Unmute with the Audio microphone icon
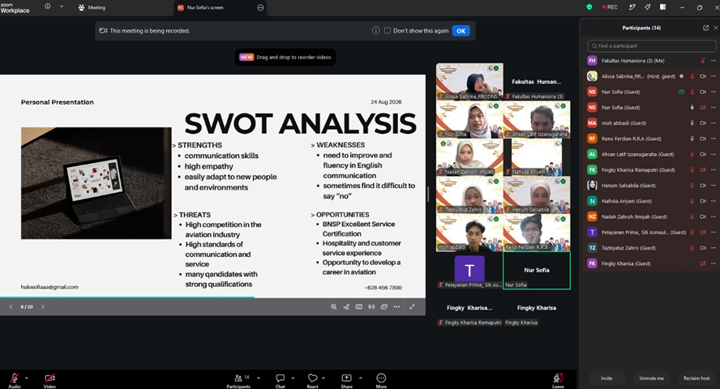 pos(15,378)
